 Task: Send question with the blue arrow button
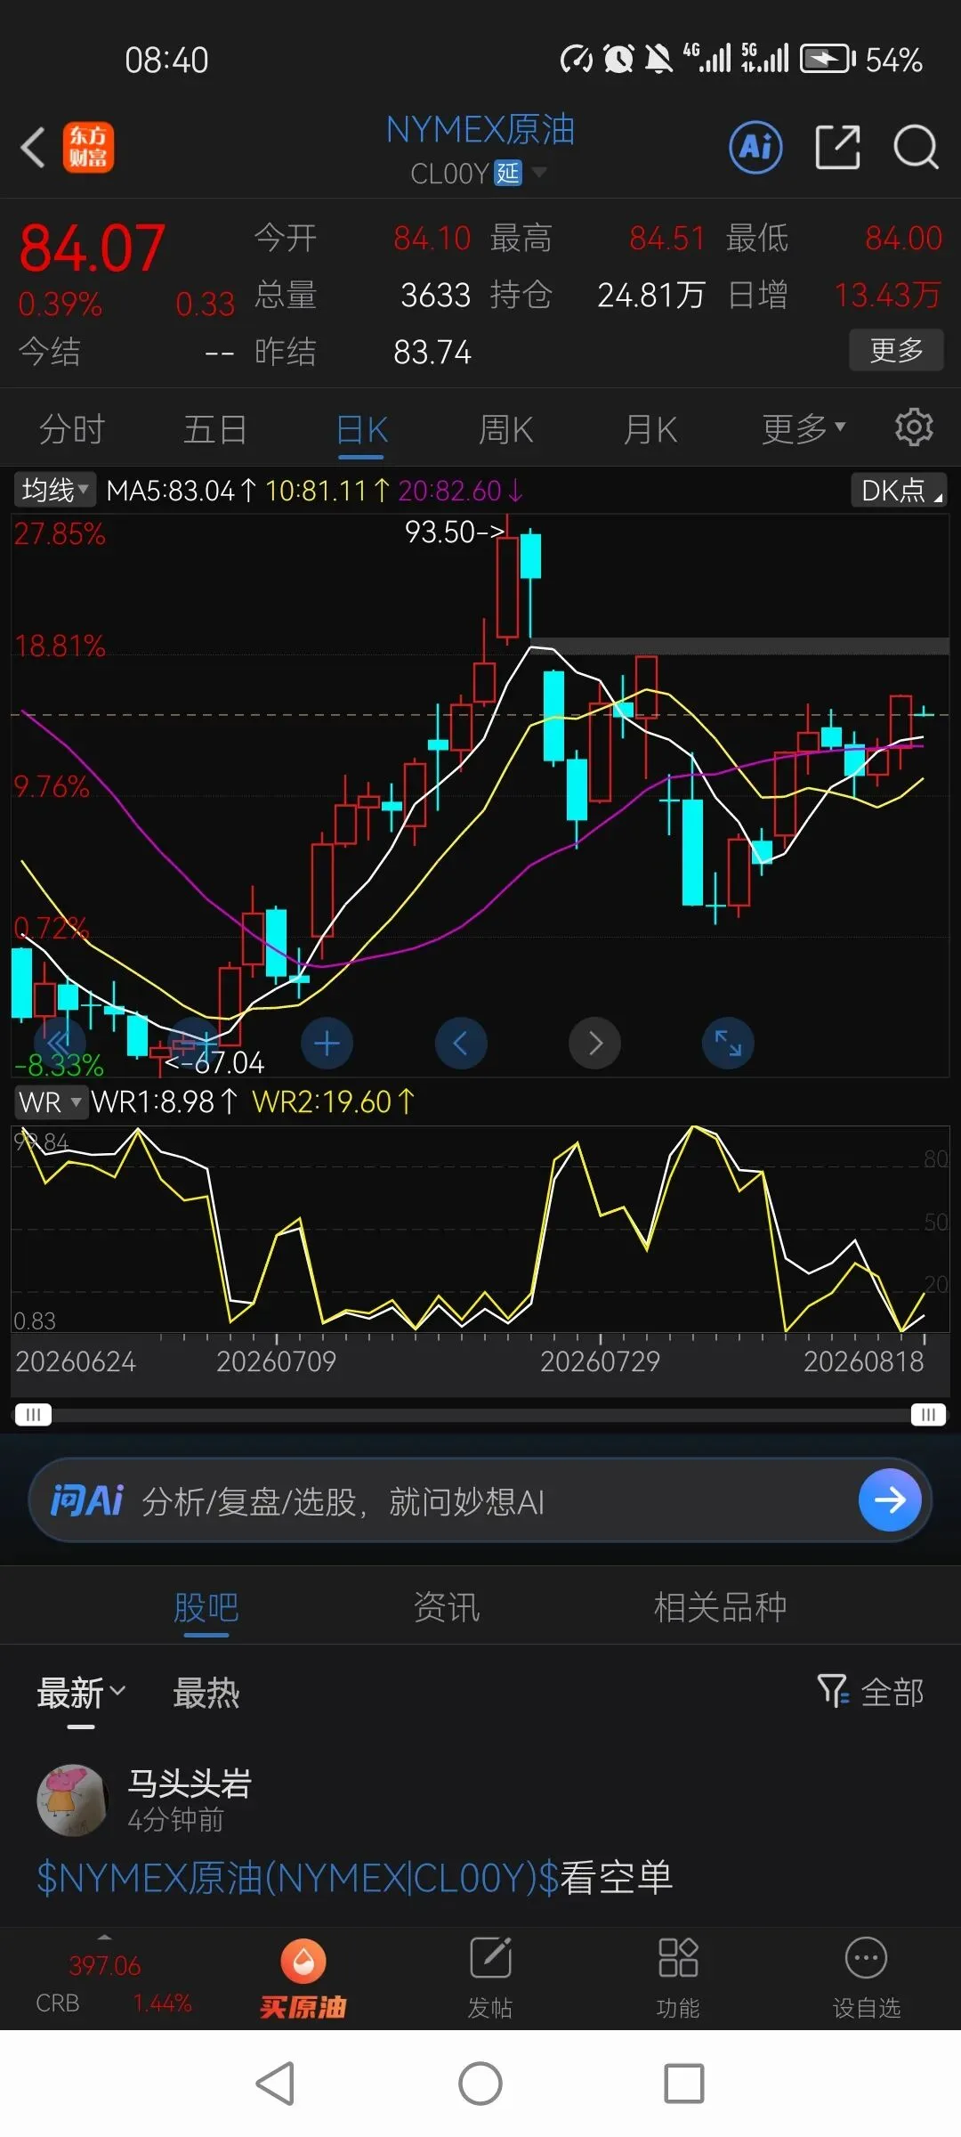pyautogui.click(x=890, y=1500)
